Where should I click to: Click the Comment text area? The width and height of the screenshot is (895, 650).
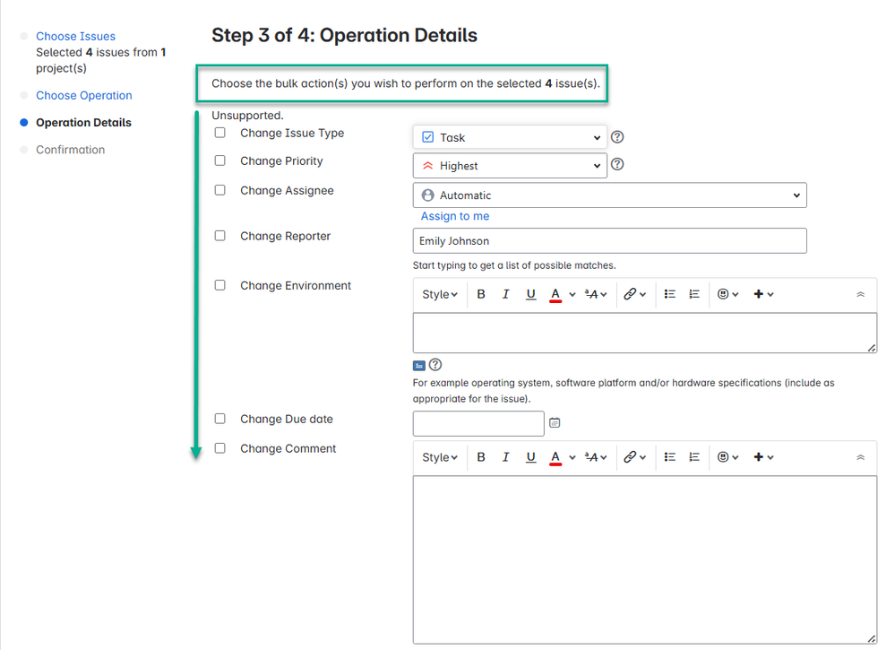click(x=645, y=559)
